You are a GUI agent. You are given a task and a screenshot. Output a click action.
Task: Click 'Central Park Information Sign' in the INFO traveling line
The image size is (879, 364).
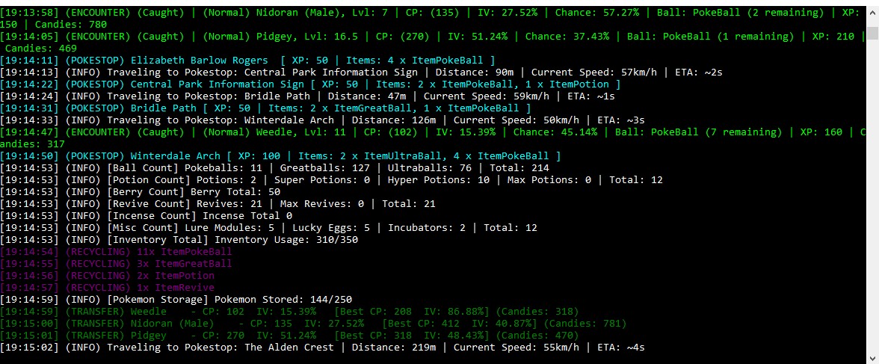coord(330,73)
